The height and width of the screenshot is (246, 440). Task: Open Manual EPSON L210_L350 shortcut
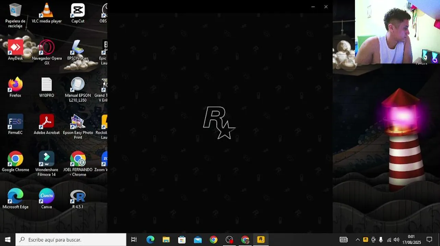coord(78,90)
